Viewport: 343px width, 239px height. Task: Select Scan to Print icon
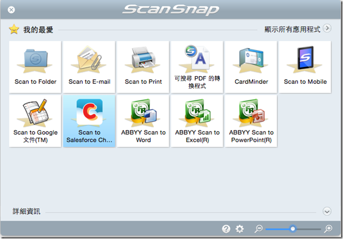143,67
